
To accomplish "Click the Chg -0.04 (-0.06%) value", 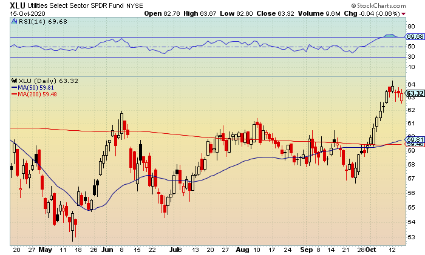I will pyautogui.click(x=372, y=13).
